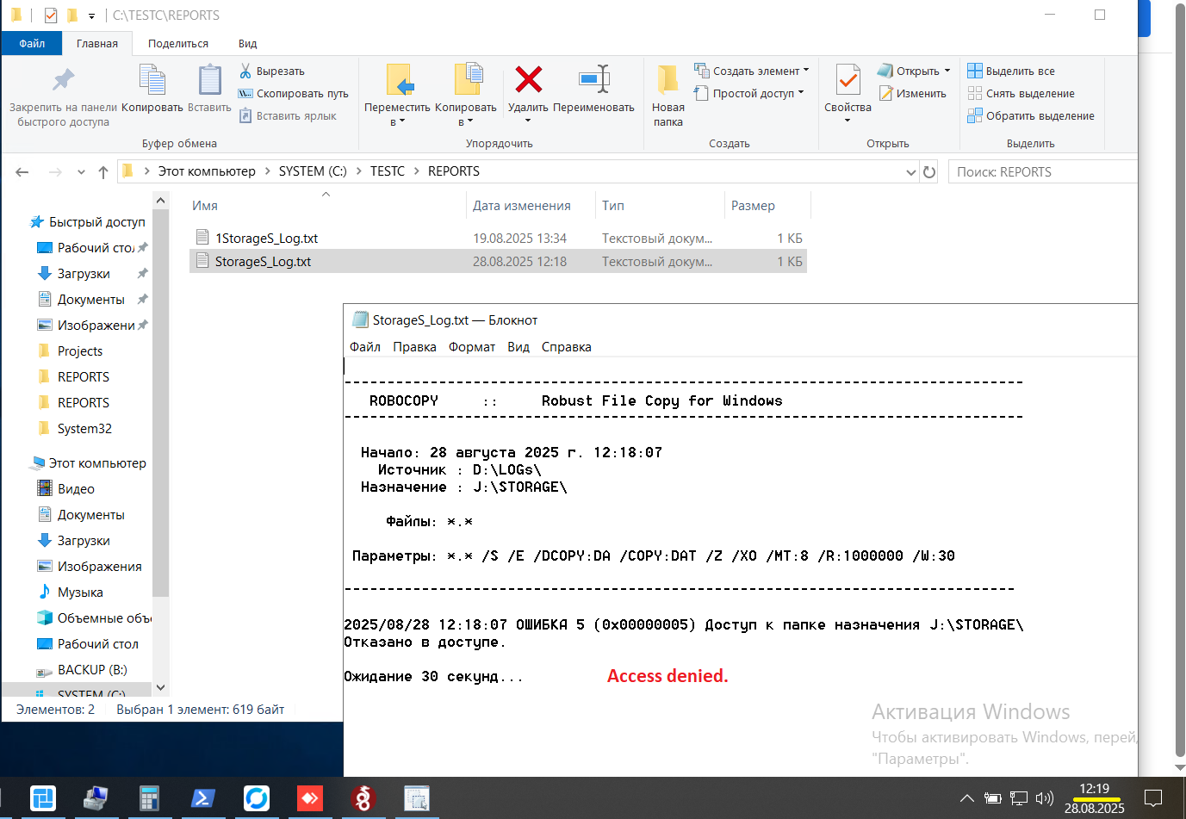Click in the Поиск: REPORTS search box
The height and width of the screenshot is (819, 1186).
1042,172
